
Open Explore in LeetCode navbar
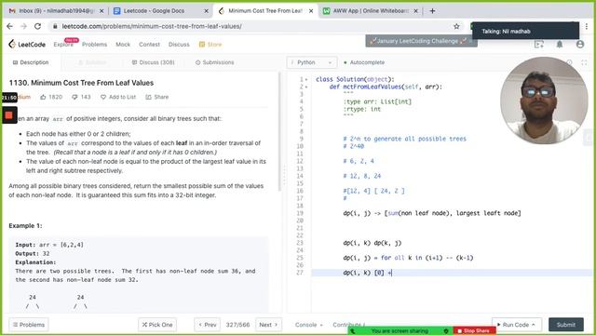click(x=63, y=45)
